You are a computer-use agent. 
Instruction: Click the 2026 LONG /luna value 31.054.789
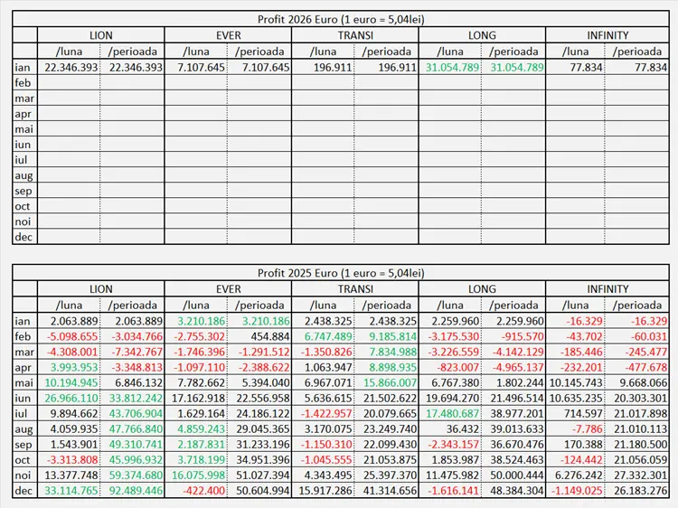[450, 68]
